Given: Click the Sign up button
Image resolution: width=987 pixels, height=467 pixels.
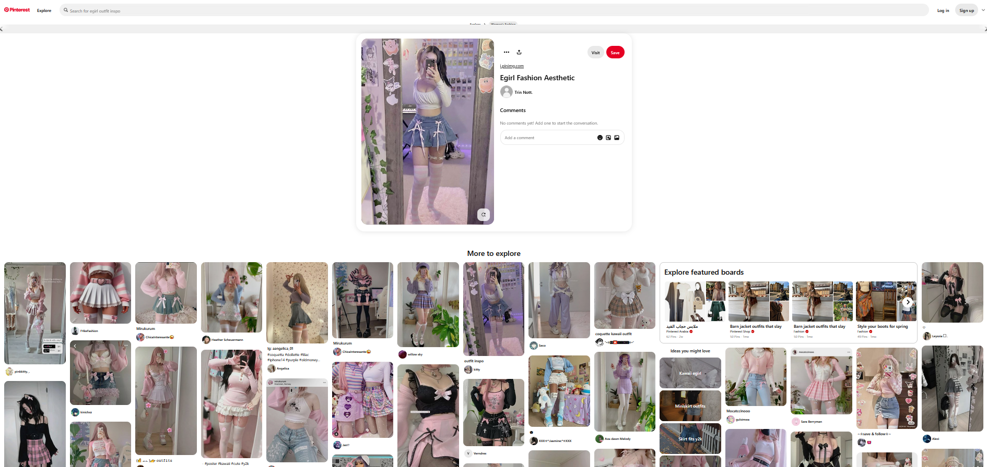Looking at the screenshot, I should pyautogui.click(x=967, y=10).
